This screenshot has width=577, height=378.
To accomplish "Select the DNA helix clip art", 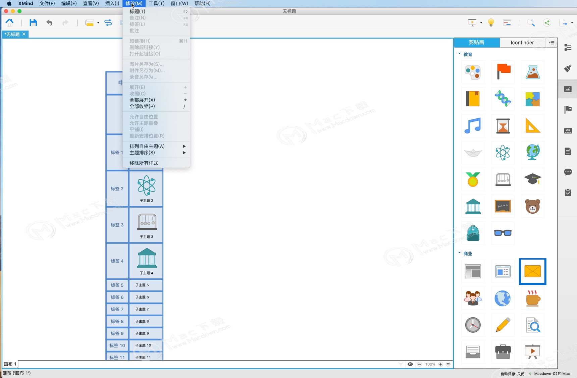I will tap(503, 99).
